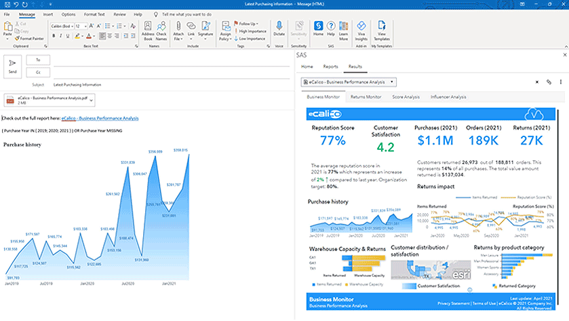Increase paragraph indent
Viewport: 569px width, 321px height.
133,36
